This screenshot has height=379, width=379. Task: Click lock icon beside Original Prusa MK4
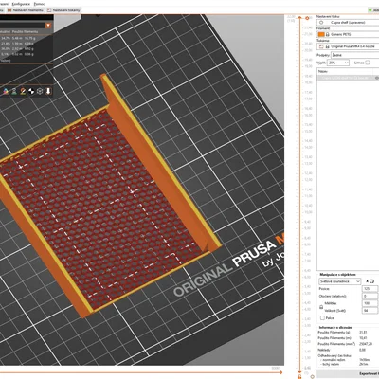(x=328, y=46)
